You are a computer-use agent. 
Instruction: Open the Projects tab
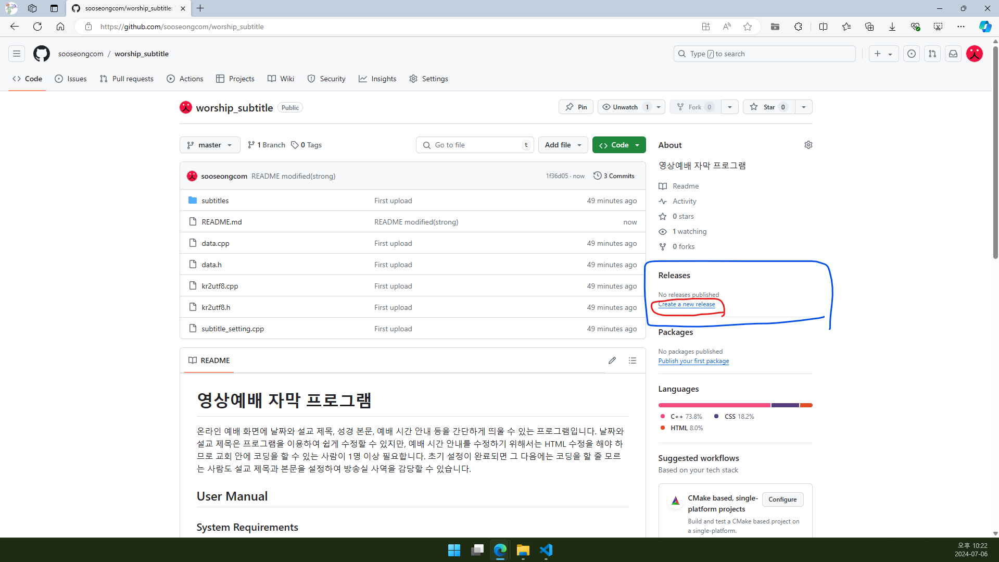235,79
